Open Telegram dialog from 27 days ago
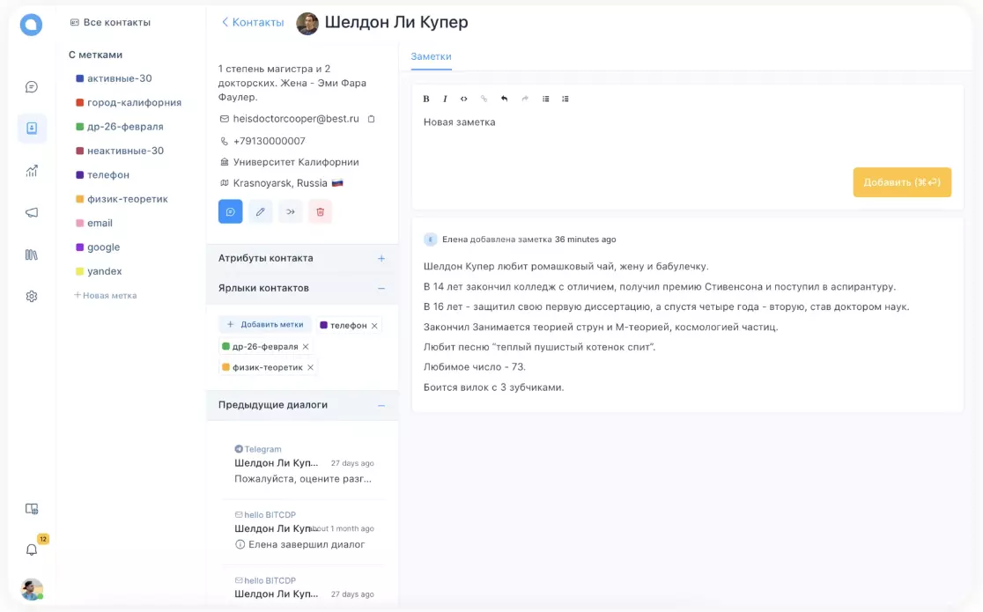983x612 pixels. 303,464
